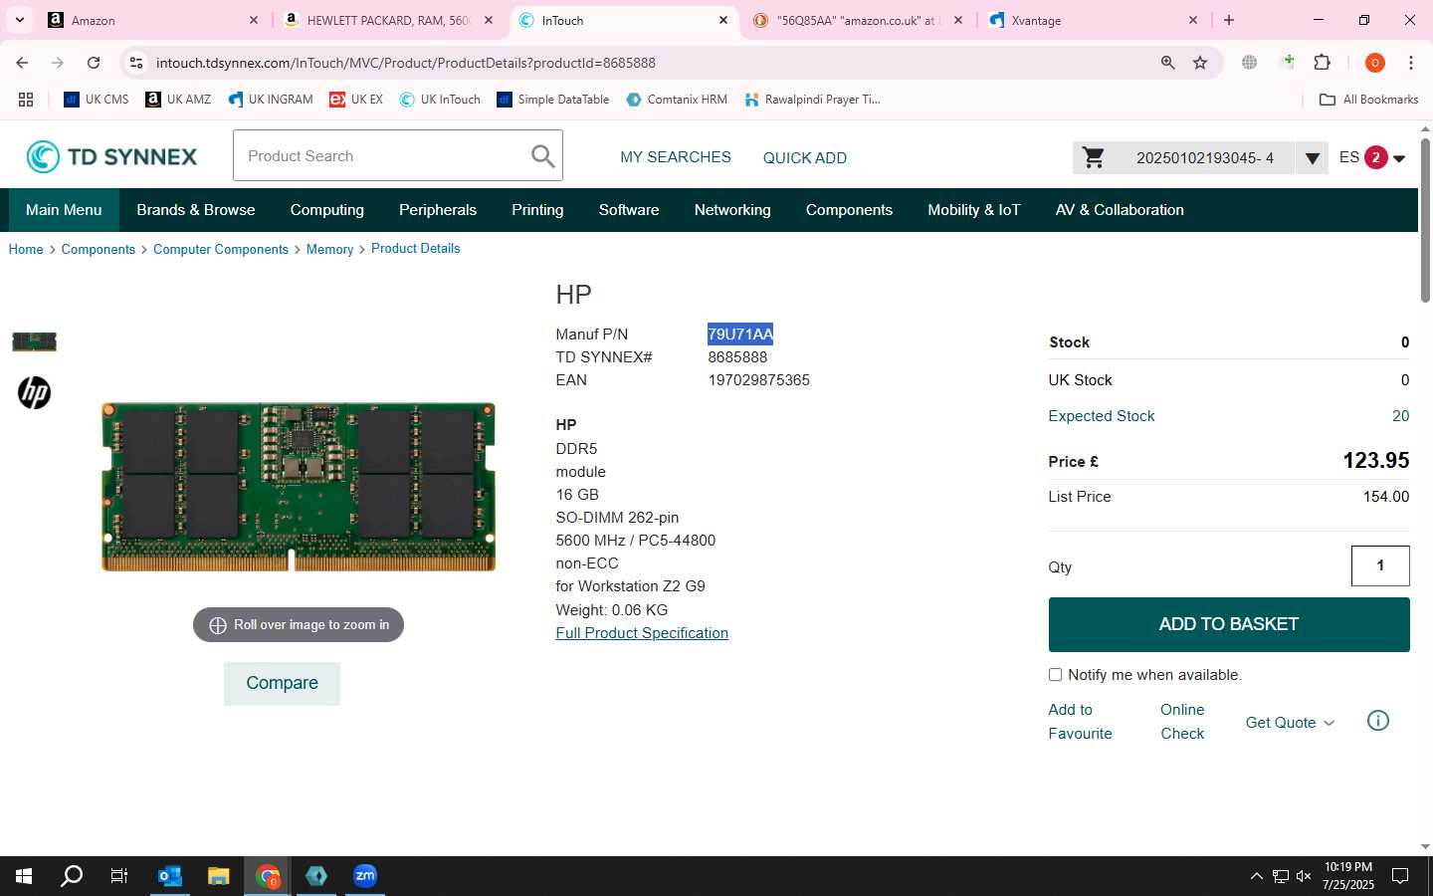
Task: Open UK AMZ bookmark
Action: pos(178,100)
